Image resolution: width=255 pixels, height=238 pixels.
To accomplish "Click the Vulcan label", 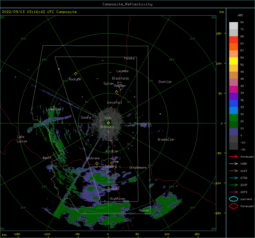I will pos(144,210).
